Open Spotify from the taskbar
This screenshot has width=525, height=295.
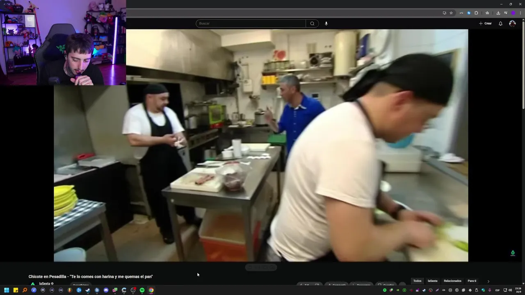(142, 290)
